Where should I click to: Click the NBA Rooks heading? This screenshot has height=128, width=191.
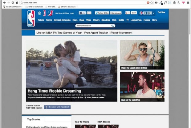[x=104, y=122]
